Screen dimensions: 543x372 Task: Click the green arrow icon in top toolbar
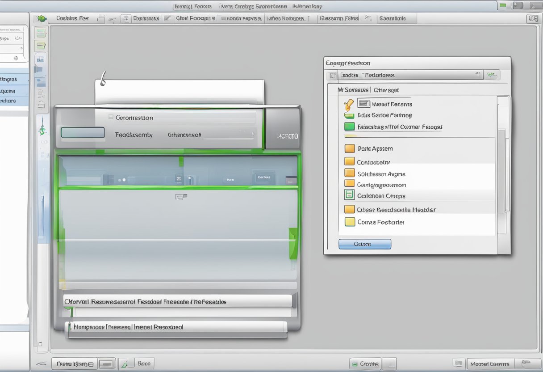[42, 18]
